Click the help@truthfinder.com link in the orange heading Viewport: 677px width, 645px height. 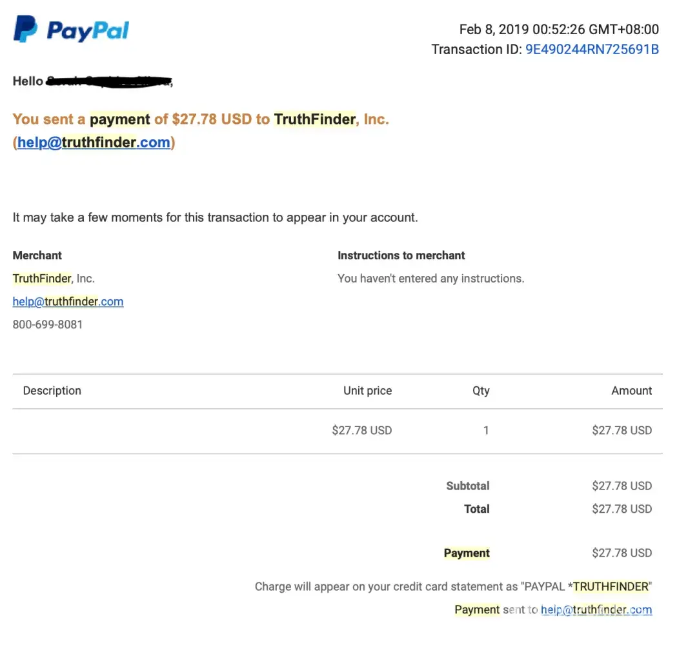click(x=94, y=143)
